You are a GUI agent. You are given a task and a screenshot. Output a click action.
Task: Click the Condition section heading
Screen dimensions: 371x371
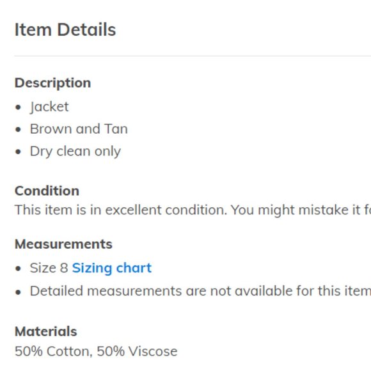coord(47,191)
